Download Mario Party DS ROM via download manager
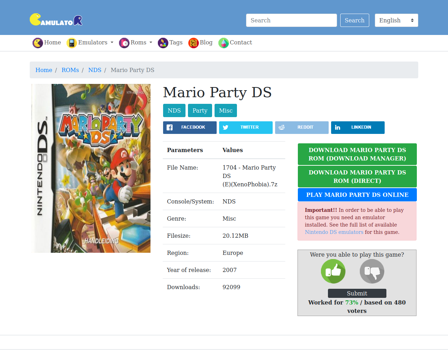448x358 pixels. click(357, 154)
